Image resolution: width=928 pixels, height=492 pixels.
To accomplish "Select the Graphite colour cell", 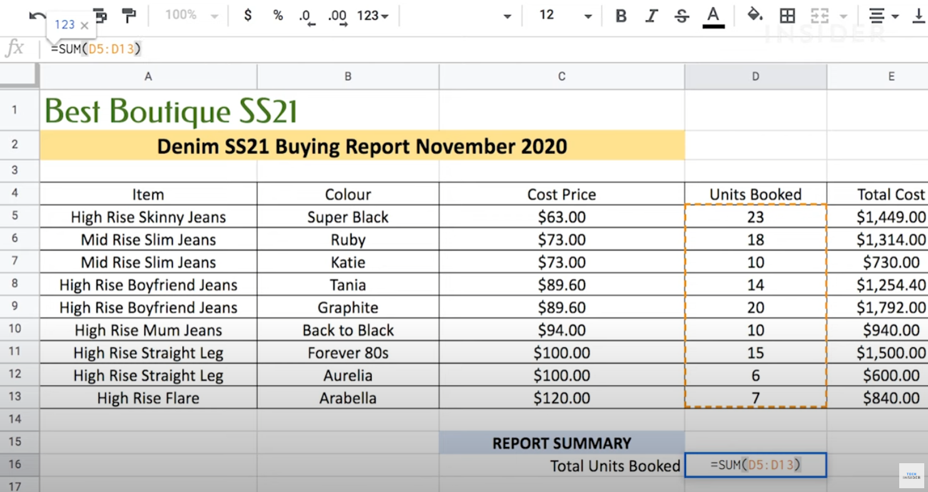I will (348, 307).
